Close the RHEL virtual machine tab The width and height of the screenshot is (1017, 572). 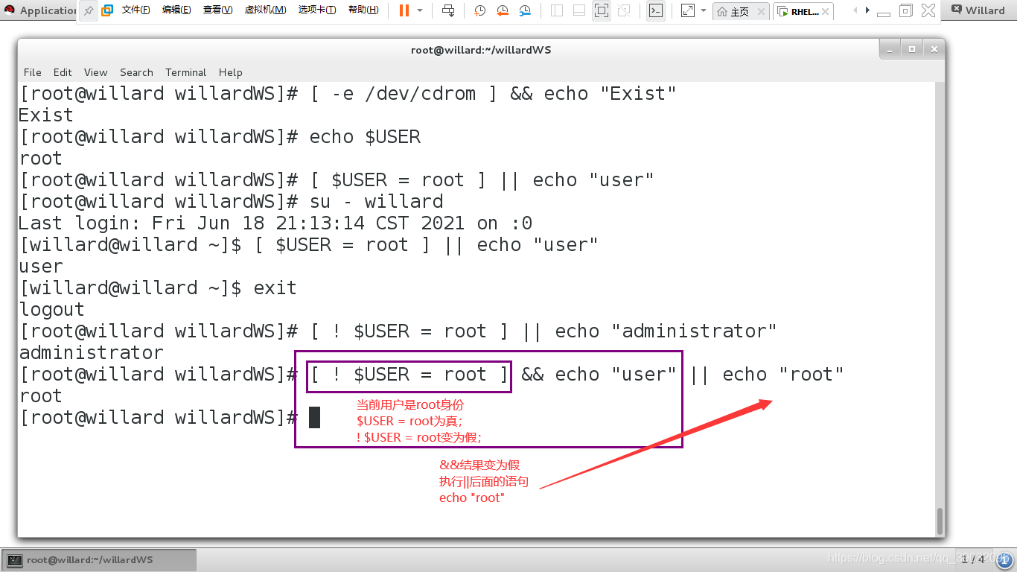[x=826, y=10]
